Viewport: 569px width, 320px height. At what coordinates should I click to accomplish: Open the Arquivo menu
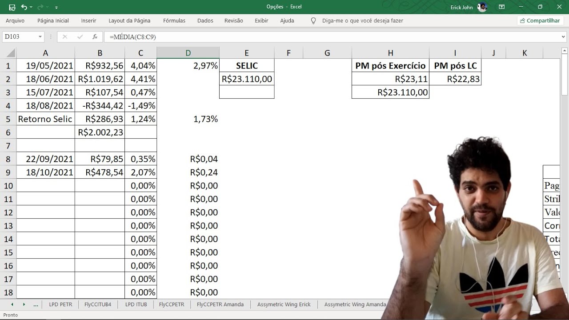point(15,20)
